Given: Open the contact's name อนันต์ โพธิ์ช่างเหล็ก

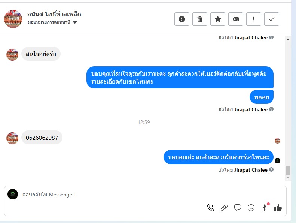Looking at the screenshot, I should pos(54,15).
